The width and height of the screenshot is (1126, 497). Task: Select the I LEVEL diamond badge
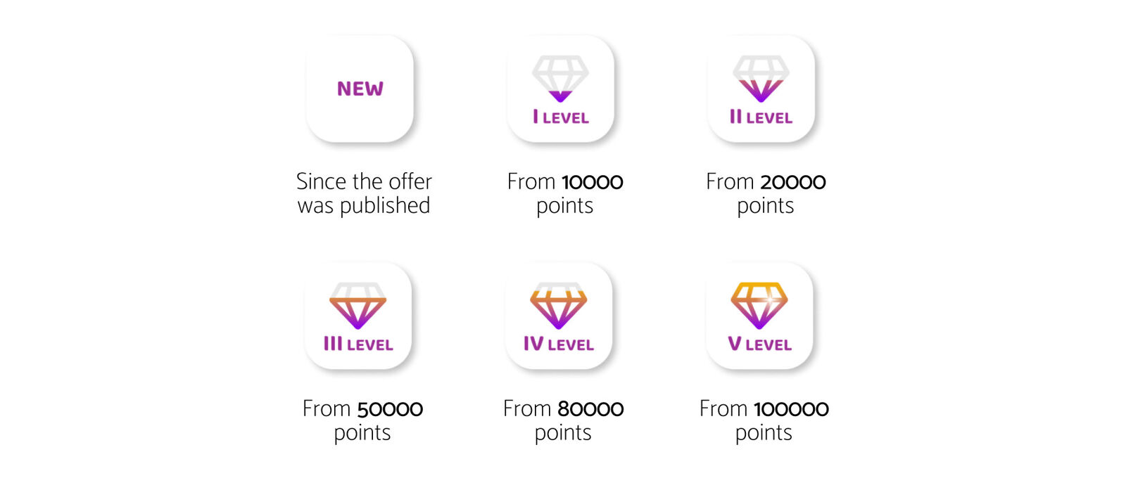click(x=560, y=89)
